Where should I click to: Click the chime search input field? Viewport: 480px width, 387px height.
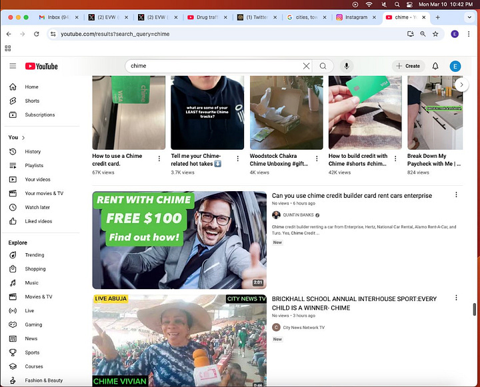[214, 66]
